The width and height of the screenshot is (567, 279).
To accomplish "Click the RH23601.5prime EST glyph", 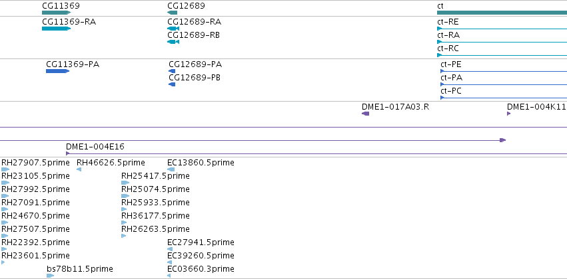I will tap(3, 263).
